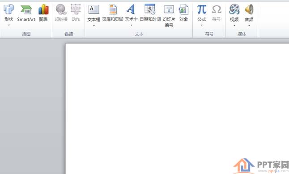Expand the WordArt (艺术字) dropdown arrow
Viewport: 289px width, 174px height.
(x=132, y=25)
